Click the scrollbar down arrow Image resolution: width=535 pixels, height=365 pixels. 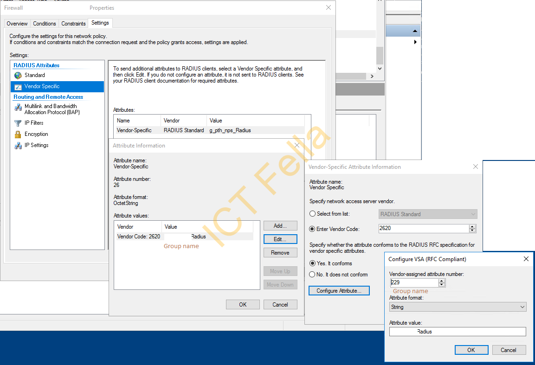click(380, 69)
